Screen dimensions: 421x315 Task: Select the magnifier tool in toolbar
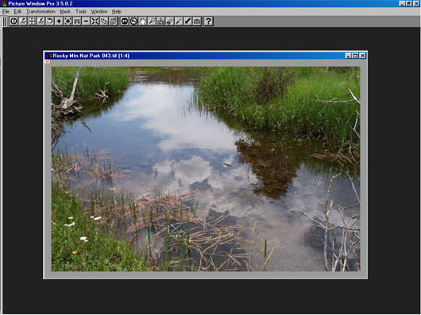pos(152,21)
